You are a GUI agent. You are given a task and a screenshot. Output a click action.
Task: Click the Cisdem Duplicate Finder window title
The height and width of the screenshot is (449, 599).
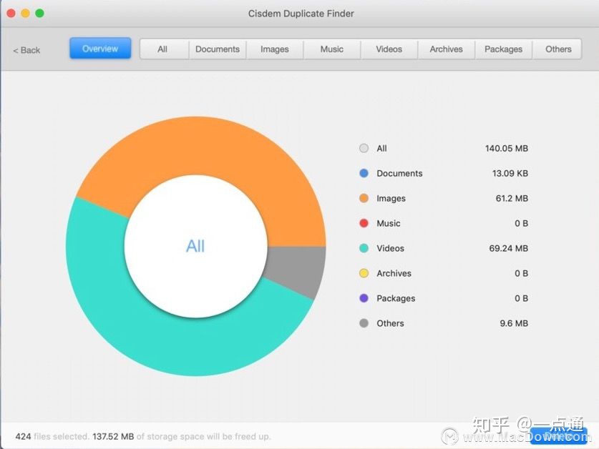pos(301,14)
